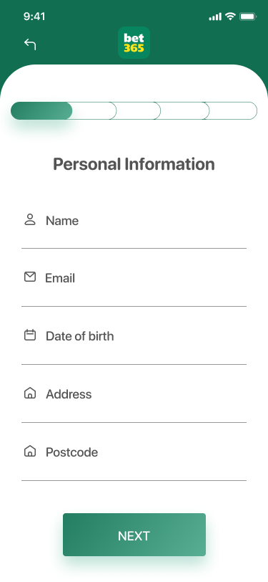Tap the battery icon in status bar
Viewport: 268px width, 582px height.
(248, 16)
